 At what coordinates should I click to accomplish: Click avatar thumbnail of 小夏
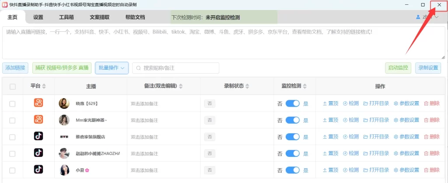click(x=64, y=170)
